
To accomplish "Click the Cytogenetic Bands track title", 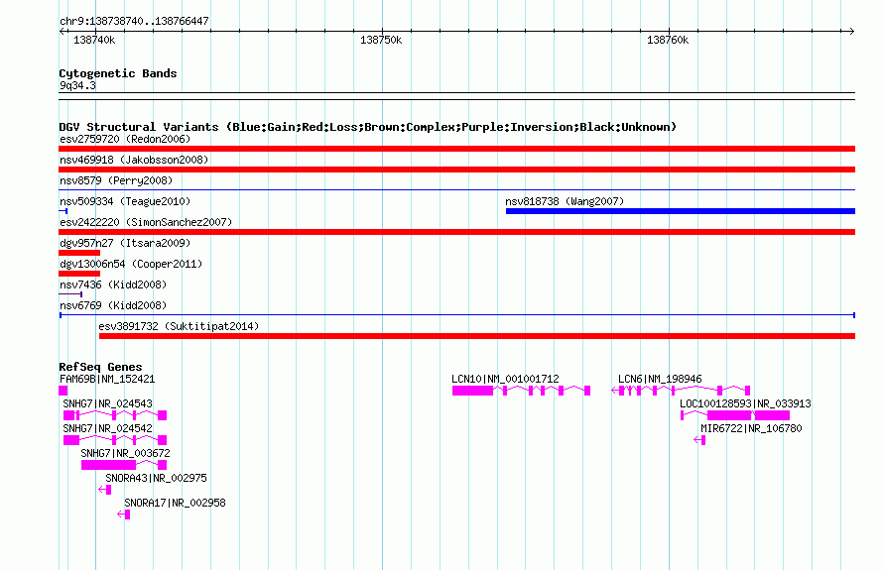I will (118, 73).
